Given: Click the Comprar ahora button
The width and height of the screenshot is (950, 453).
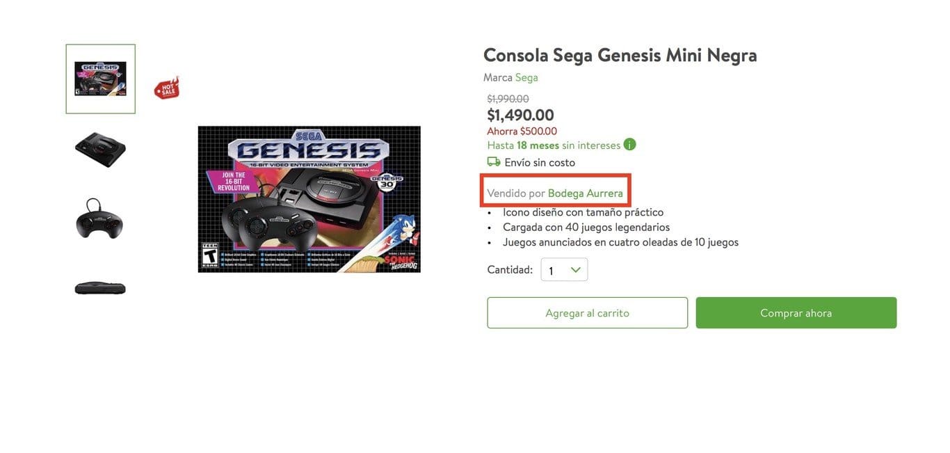Looking at the screenshot, I should [x=796, y=313].
